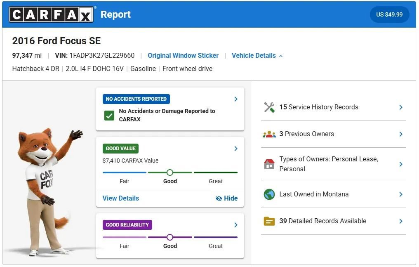Hide the CARFAX Value

(226, 198)
